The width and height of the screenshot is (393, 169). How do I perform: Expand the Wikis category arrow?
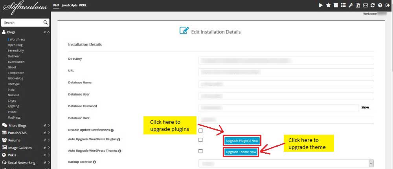click(x=49, y=155)
